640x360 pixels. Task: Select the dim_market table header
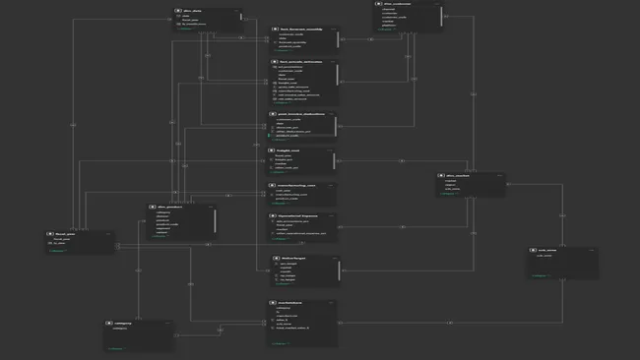point(471,175)
